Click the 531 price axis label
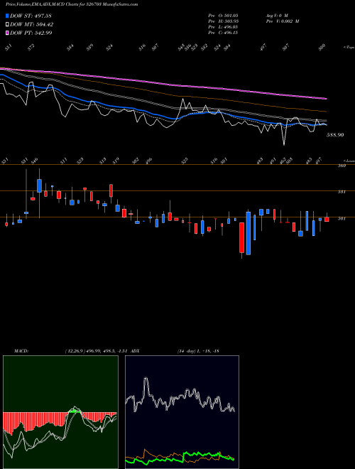Screen dimensions: 355x469 coord(342,192)
